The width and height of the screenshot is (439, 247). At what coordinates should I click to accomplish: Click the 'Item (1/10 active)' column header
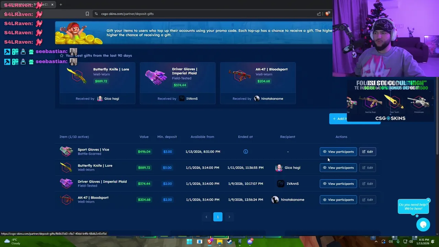click(x=74, y=137)
